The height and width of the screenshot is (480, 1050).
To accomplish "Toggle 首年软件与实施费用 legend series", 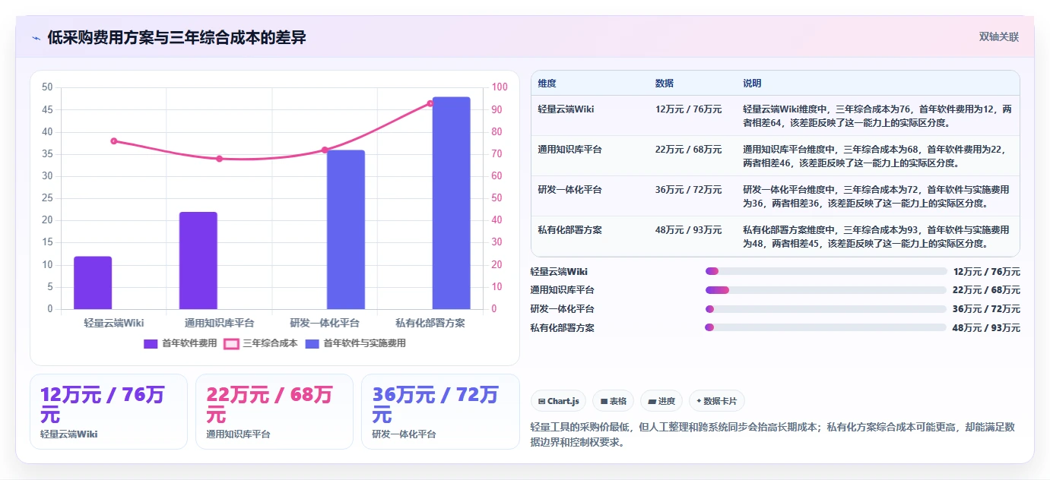I will click(355, 343).
